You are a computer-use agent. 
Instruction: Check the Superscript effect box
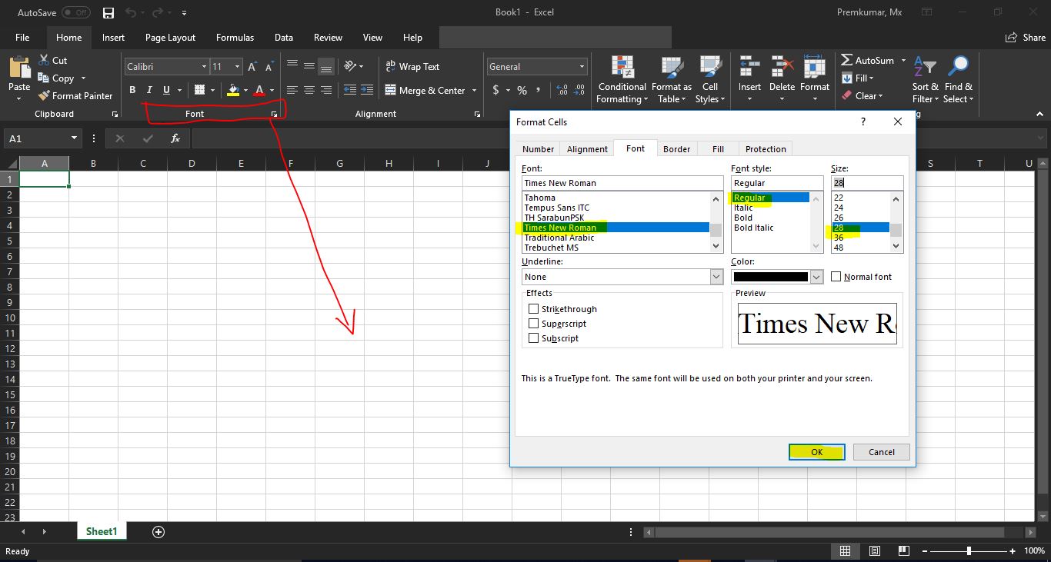coord(535,323)
